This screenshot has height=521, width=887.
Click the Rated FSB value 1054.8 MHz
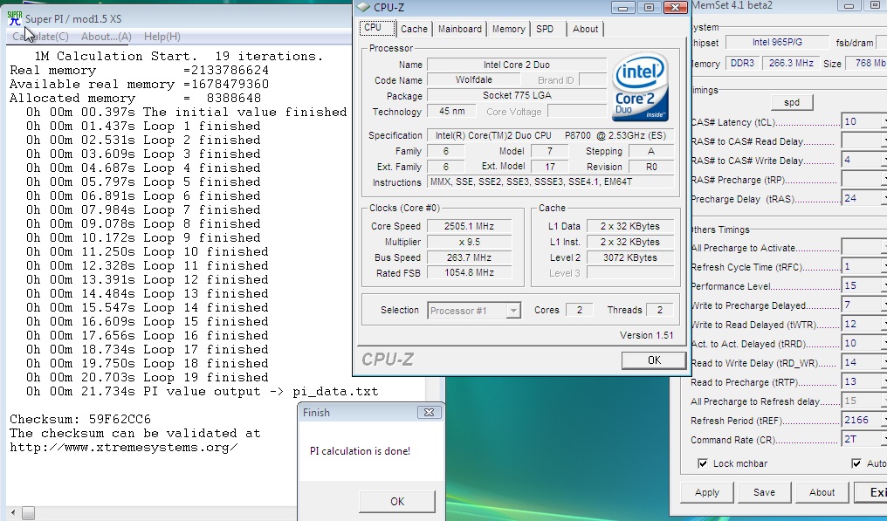(x=469, y=272)
